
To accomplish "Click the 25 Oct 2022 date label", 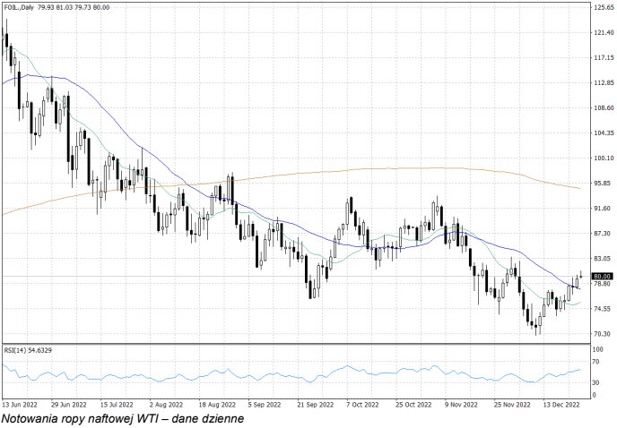I will point(413,404).
